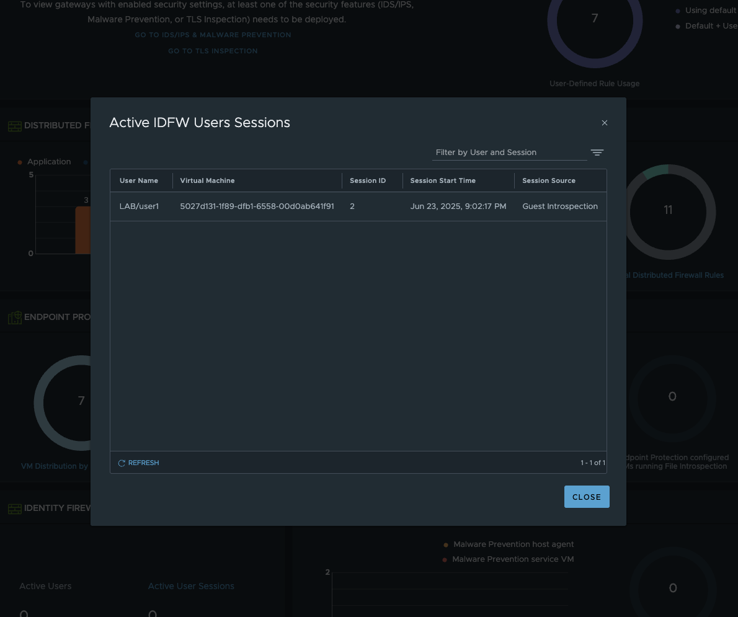The width and height of the screenshot is (738, 617).
Task: Sort by the Session Start Time column header
Action: pyautogui.click(x=443, y=180)
